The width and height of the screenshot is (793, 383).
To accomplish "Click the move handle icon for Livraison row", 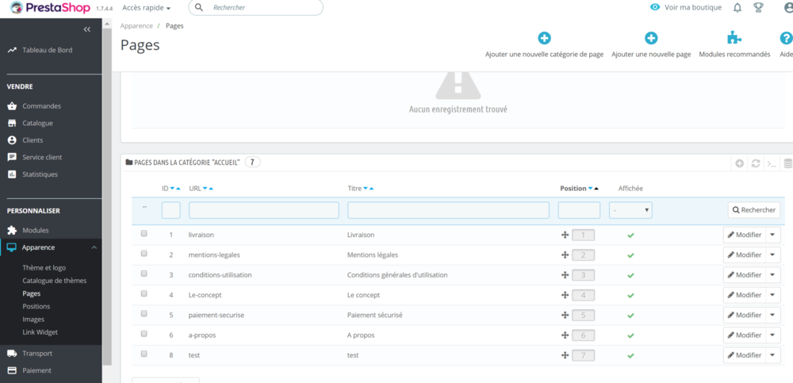I will click(x=565, y=235).
